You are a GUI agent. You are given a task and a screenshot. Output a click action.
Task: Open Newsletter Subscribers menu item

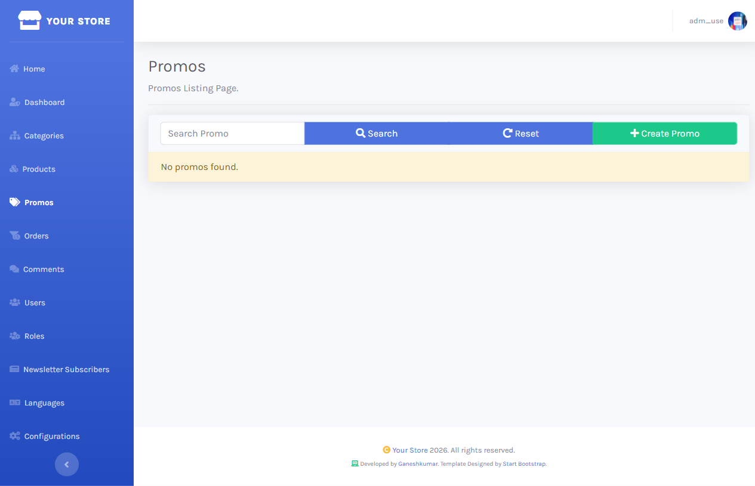(67, 369)
